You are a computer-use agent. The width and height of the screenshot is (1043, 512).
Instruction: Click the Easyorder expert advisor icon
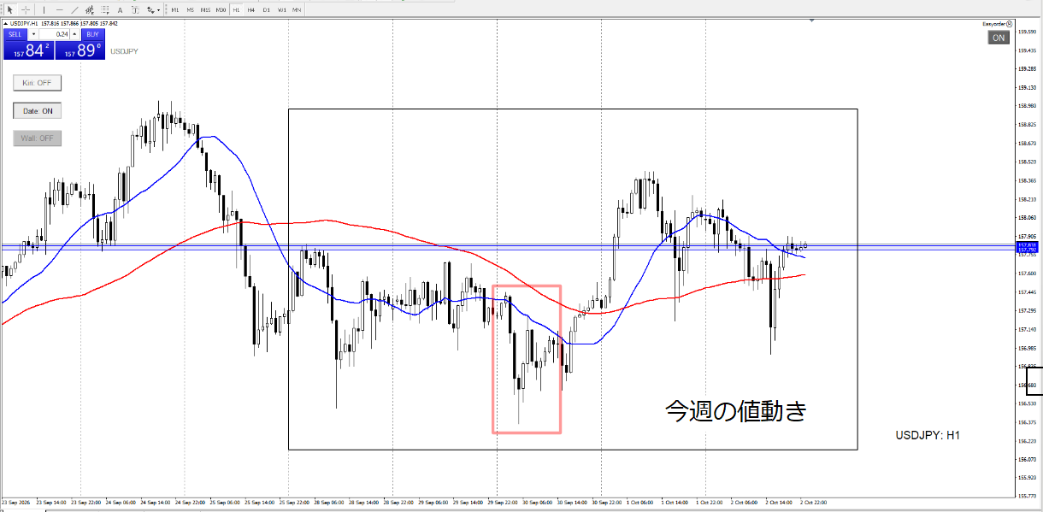click(x=1010, y=24)
